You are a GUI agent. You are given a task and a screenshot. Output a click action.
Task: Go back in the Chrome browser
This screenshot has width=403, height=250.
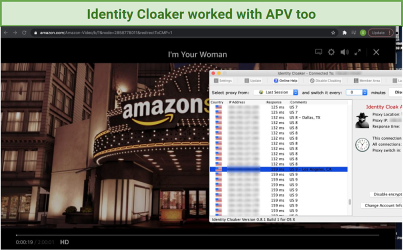(6, 32)
